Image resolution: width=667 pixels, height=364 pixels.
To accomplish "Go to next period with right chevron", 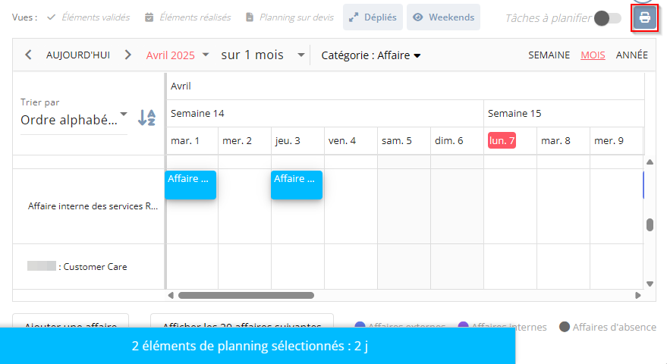I will [x=127, y=55].
